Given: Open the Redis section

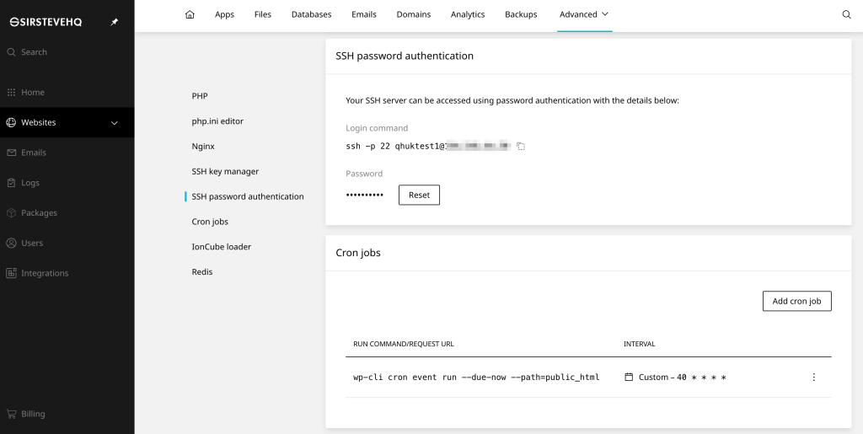Looking at the screenshot, I should coord(202,271).
